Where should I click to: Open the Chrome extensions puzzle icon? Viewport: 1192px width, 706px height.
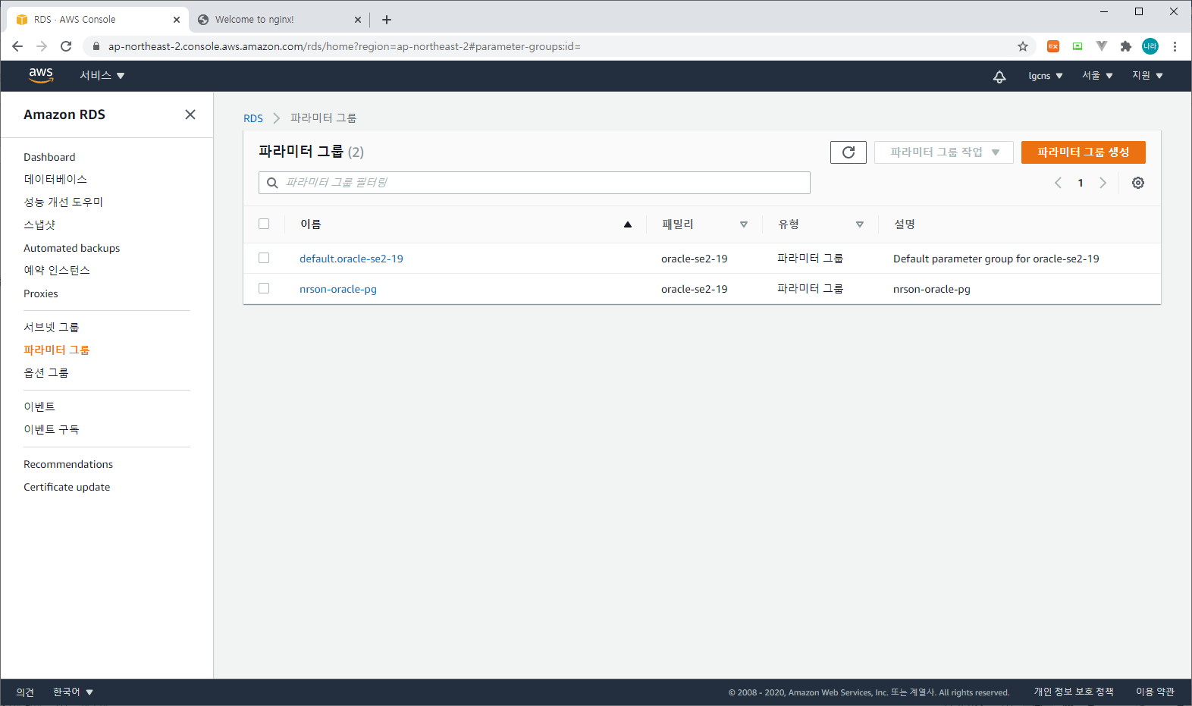(x=1126, y=46)
